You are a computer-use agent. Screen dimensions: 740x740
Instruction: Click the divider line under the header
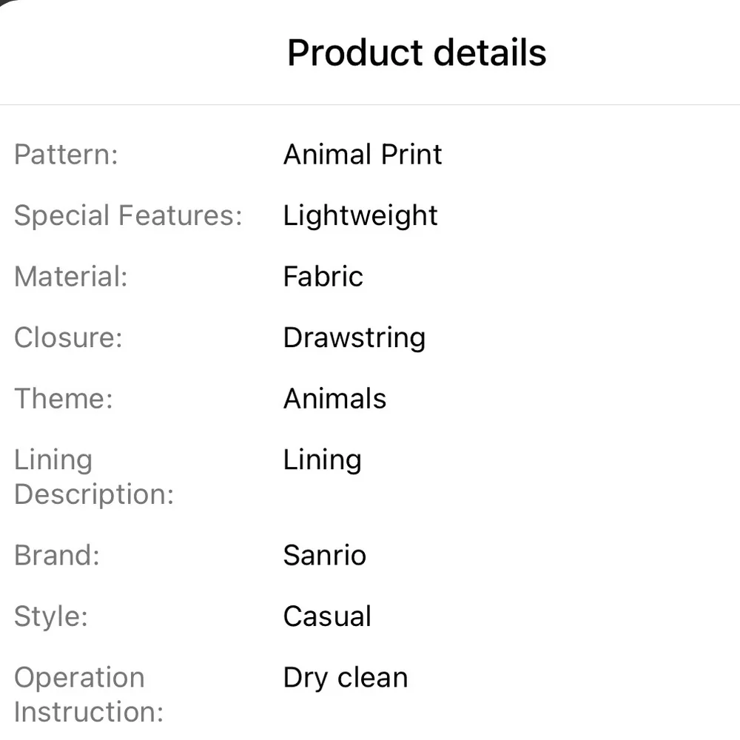[x=370, y=105]
